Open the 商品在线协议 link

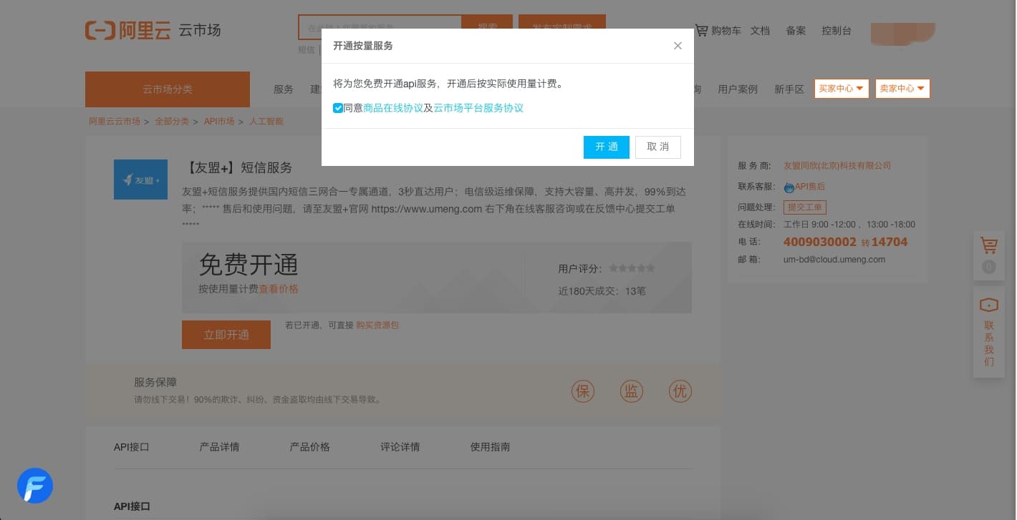coord(393,108)
